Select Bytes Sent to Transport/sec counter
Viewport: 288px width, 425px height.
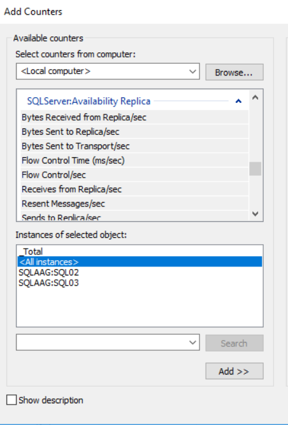(134, 146)
